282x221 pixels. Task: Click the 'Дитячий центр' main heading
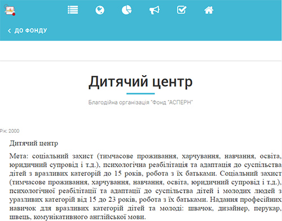[140, 82]
